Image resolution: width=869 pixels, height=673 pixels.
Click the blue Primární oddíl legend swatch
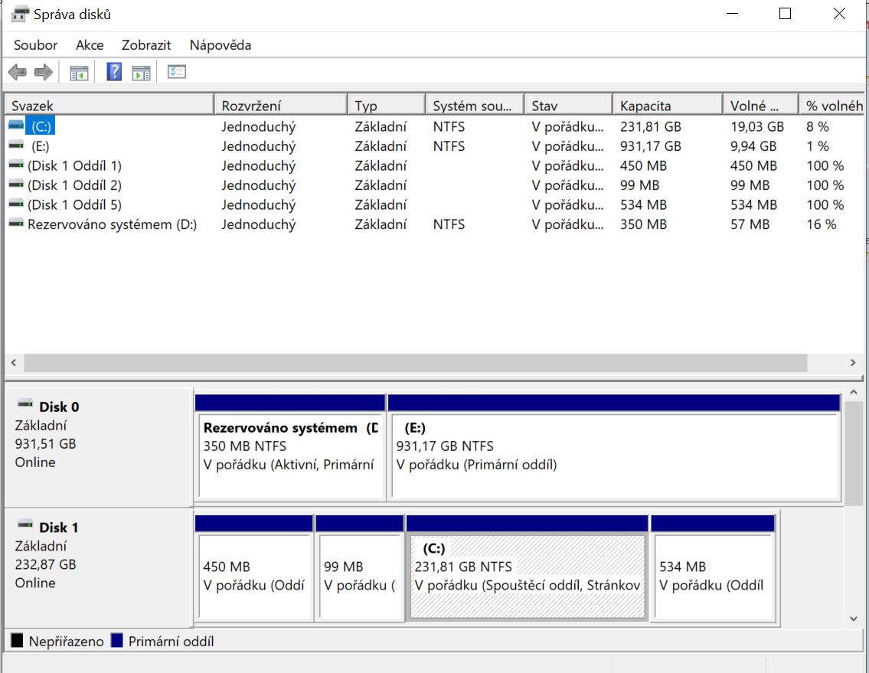pos(117,641)
